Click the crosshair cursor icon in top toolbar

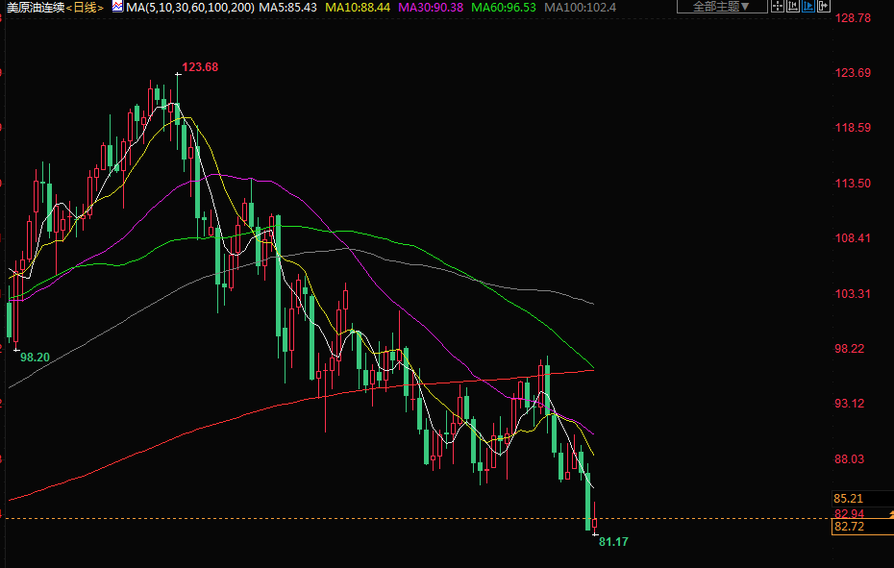(x=778, y=6)
